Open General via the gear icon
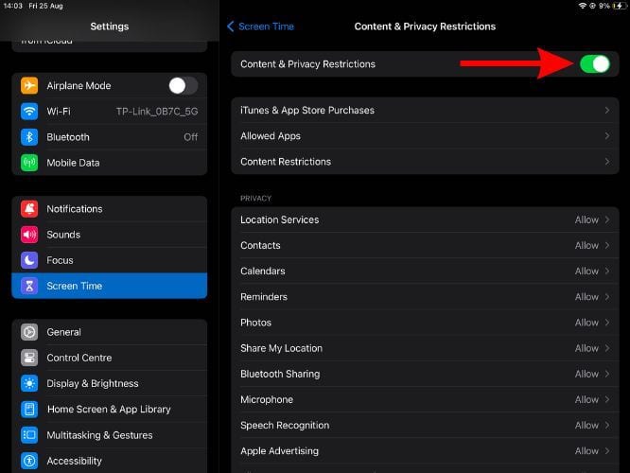 pos(29,332)
